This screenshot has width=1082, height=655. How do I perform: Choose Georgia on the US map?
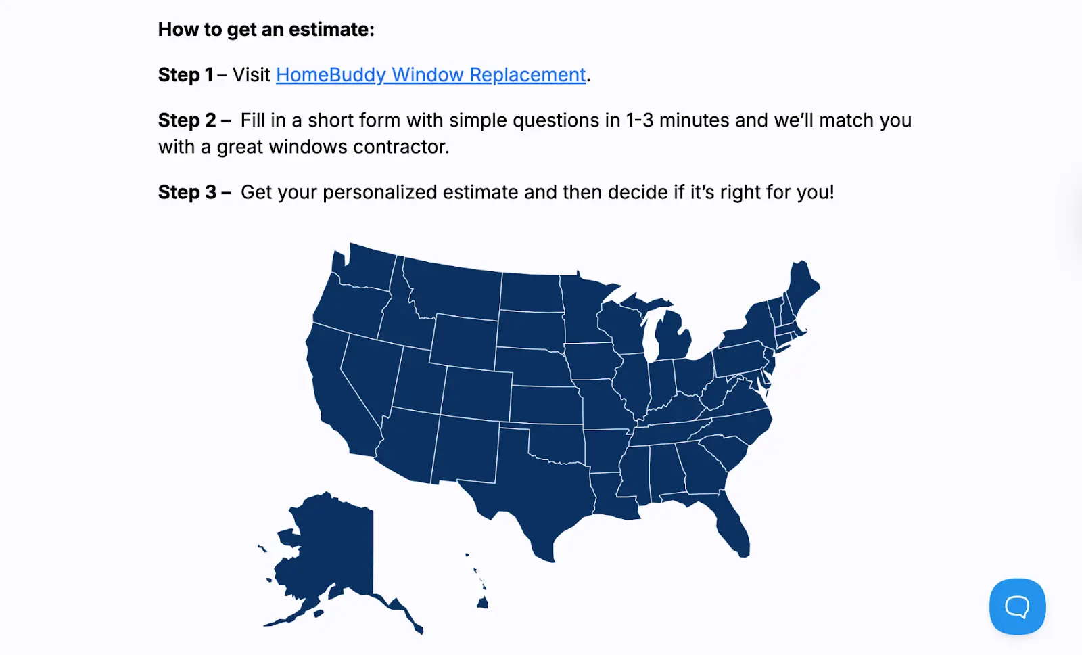[x=702, y=467]
